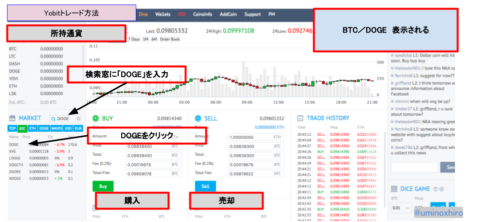Open the Dice Game H history icon

point(441,189)
